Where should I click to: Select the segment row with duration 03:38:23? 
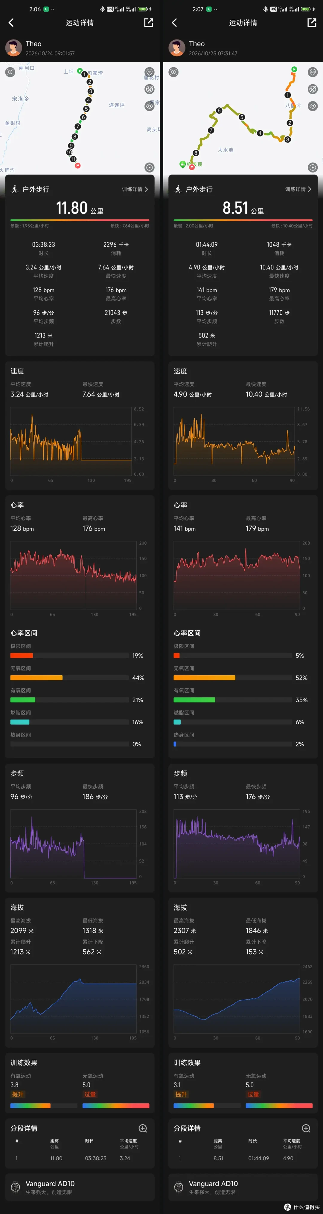pos(80,1158)
